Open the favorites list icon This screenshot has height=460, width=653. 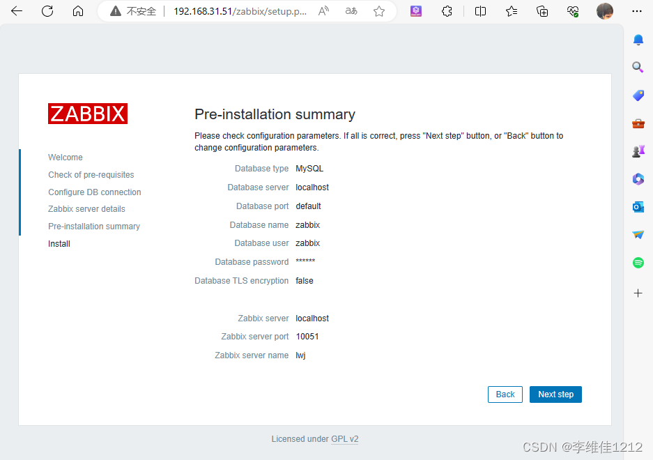[512, 11]
